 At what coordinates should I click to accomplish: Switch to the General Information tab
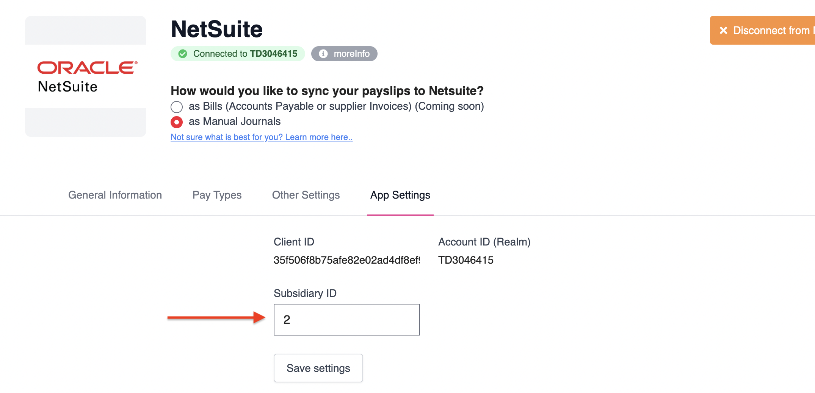pyautogui.click(x=115, y=195)
